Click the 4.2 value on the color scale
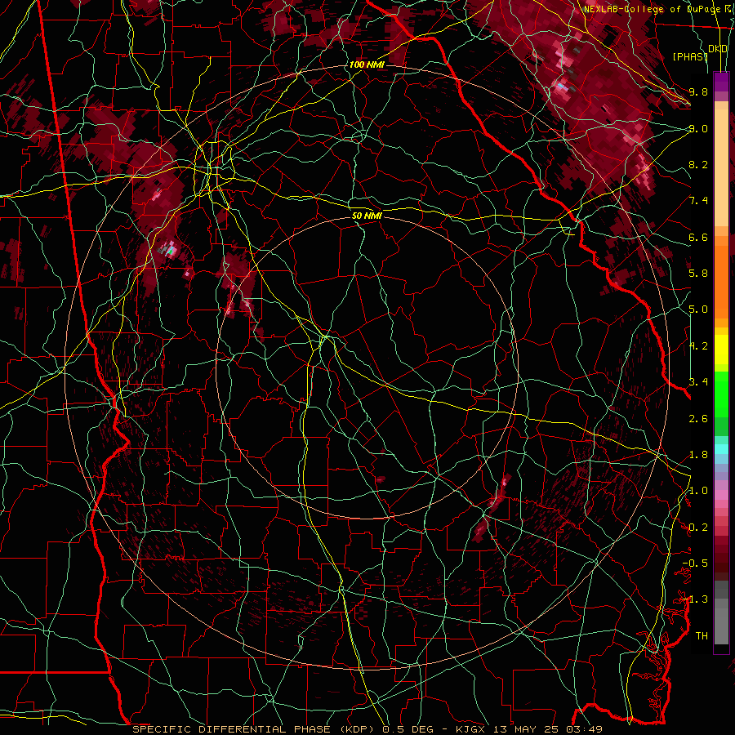Screen dimensions: 735x735 coord(698,346)
